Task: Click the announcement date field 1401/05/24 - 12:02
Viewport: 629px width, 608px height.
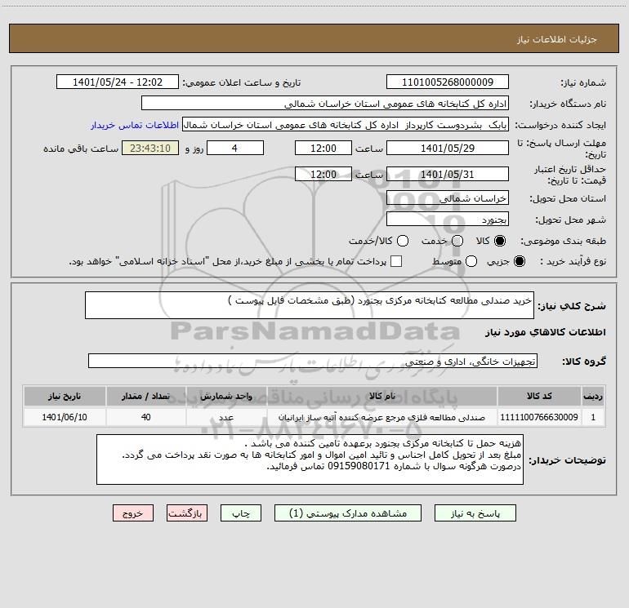Action: point(117,82)
